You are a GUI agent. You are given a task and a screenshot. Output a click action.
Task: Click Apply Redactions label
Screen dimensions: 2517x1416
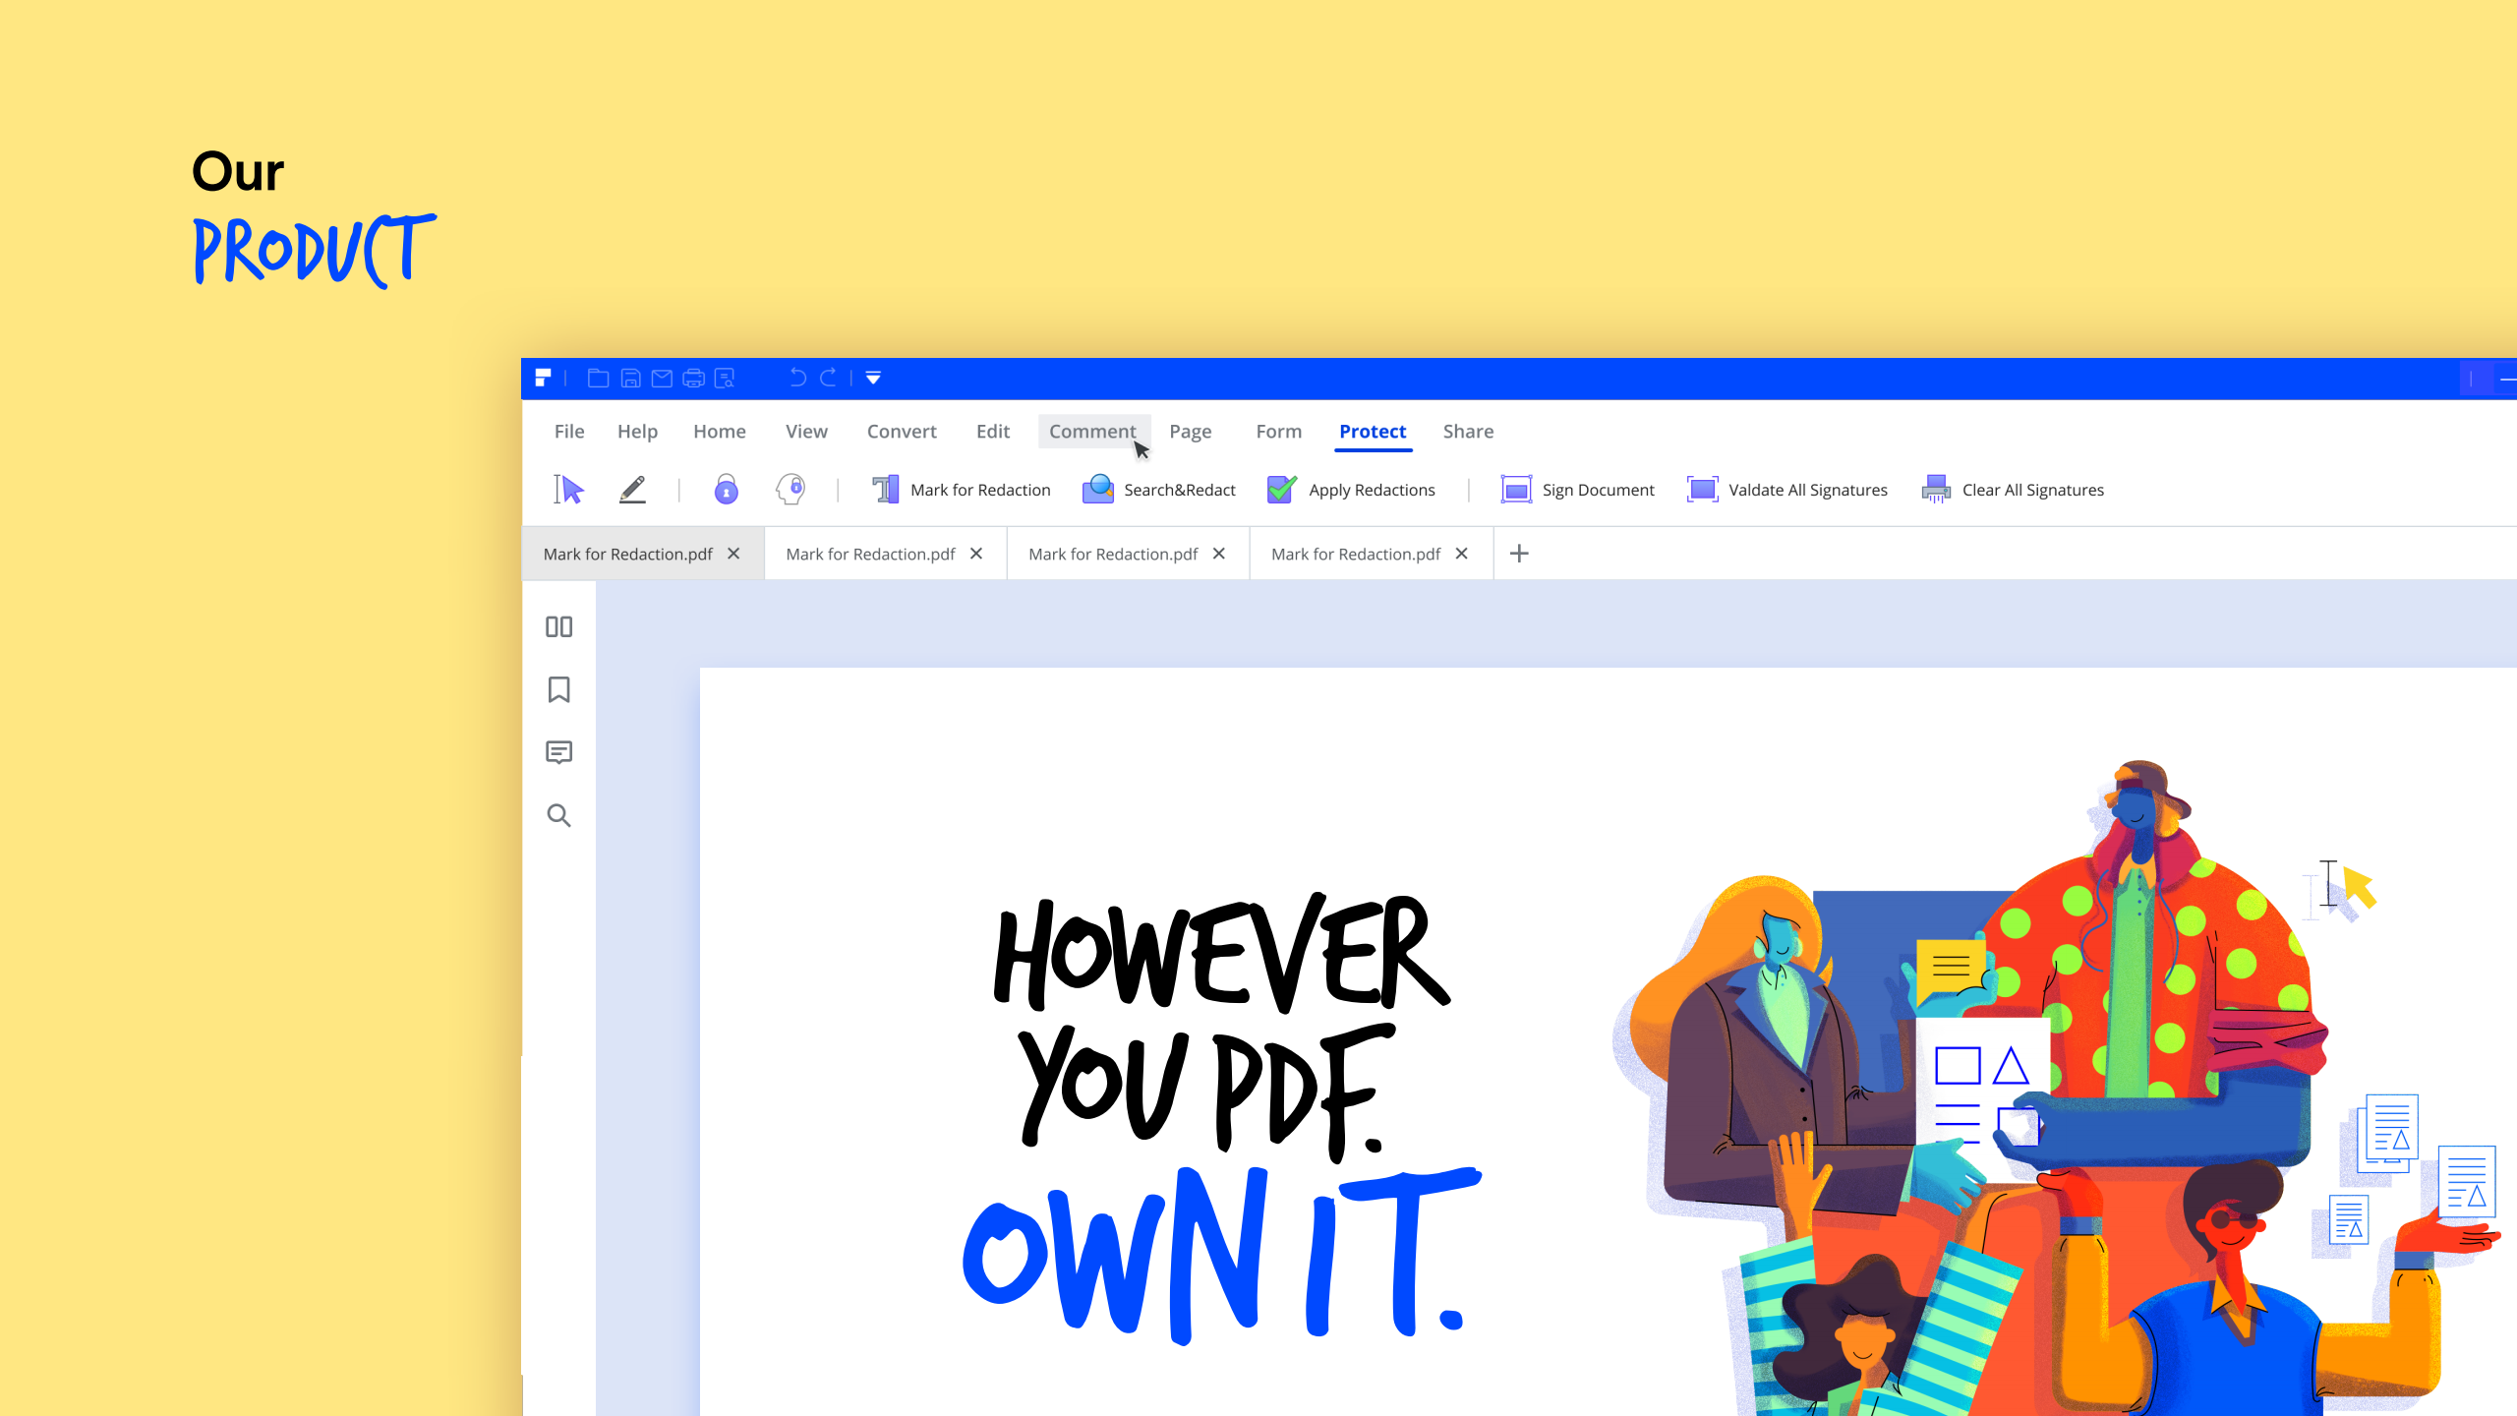pyautogui.click(x=1372, y=490)
